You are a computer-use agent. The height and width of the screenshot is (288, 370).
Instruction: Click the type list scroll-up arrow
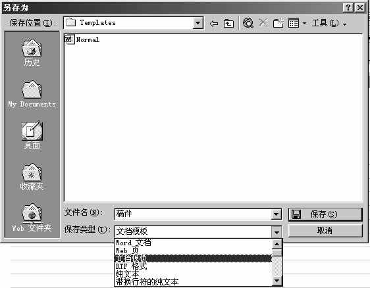click(277, 244)
